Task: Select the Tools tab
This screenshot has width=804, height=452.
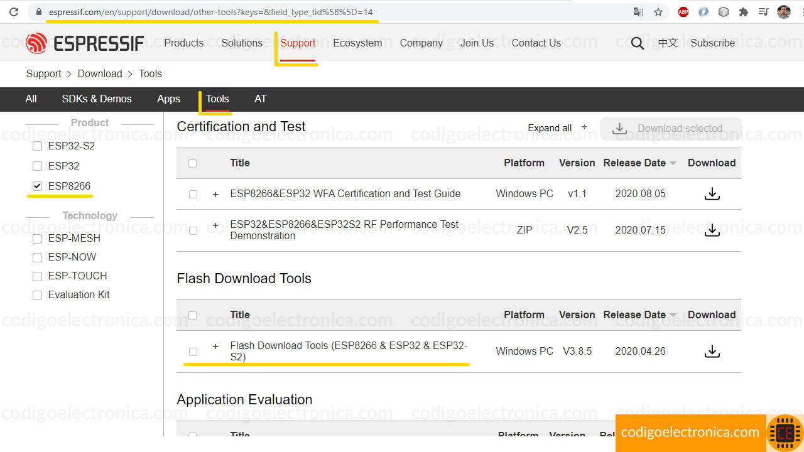Action: click(217, 99)
